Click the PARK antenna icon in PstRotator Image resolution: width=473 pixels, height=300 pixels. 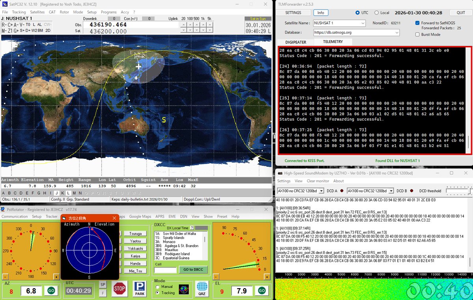(140, 288)
